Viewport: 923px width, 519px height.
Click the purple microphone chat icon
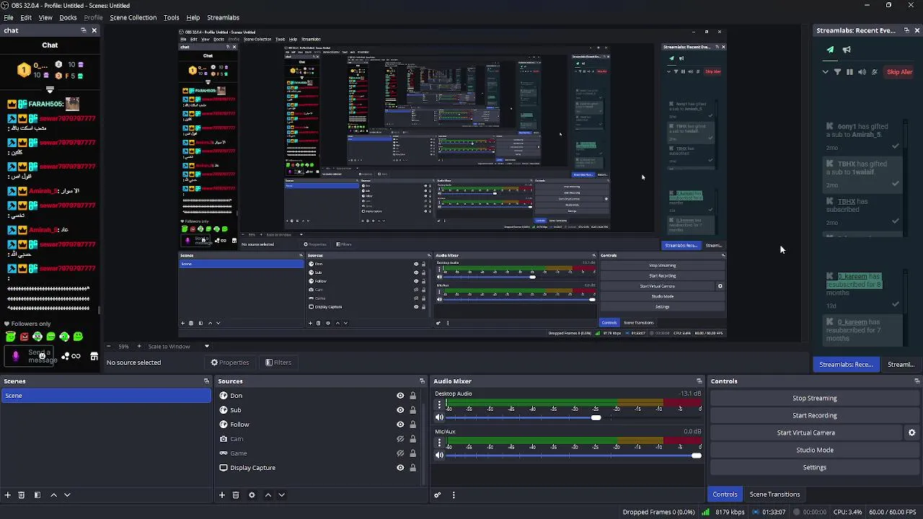pyautogui.click(x=16, y=356)
